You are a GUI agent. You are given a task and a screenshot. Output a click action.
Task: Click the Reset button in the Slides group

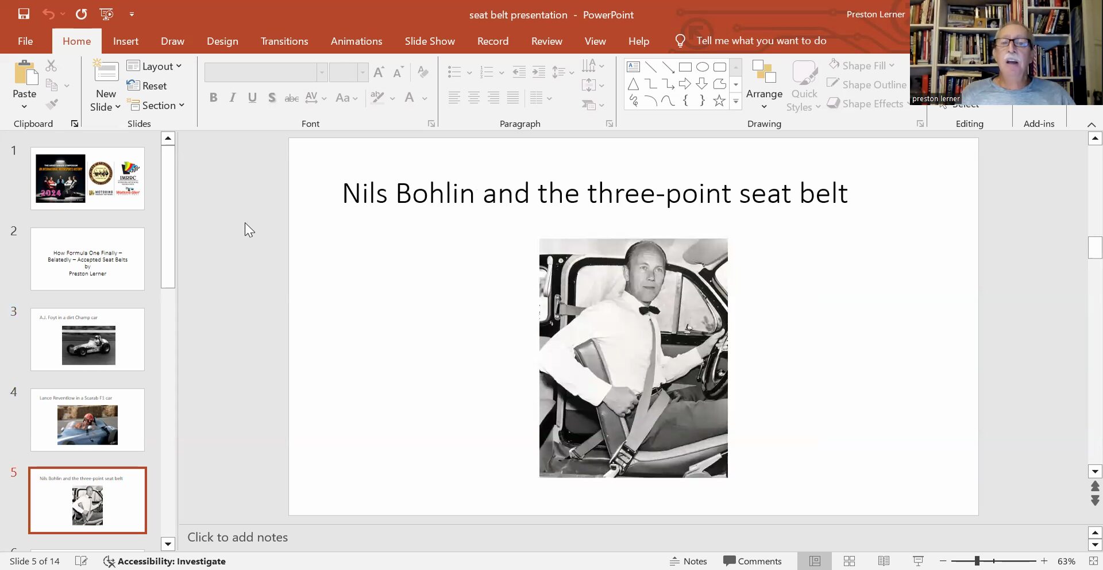[x=147, y=86]
